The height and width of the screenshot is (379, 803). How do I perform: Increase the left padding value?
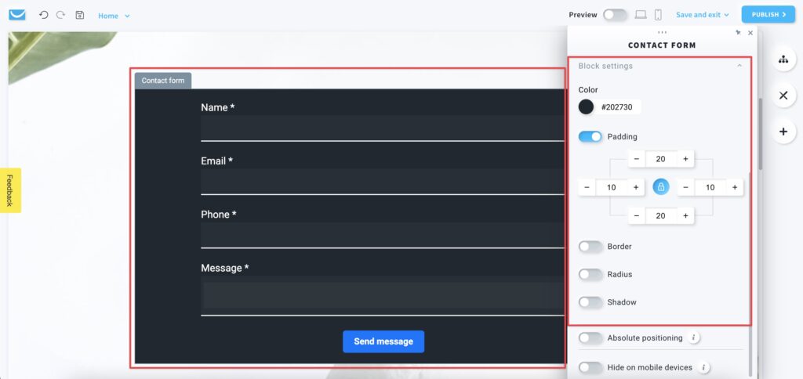pyautogui.click(x=635, y=187)
